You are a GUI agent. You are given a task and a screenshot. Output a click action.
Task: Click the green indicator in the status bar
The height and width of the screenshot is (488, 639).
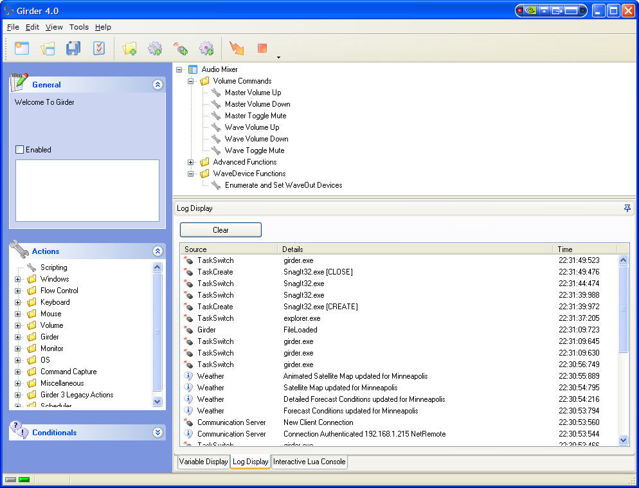click(24, 480)
